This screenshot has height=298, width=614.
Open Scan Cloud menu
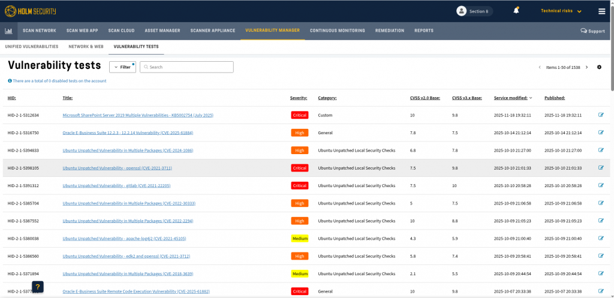[x=121, y=31]
